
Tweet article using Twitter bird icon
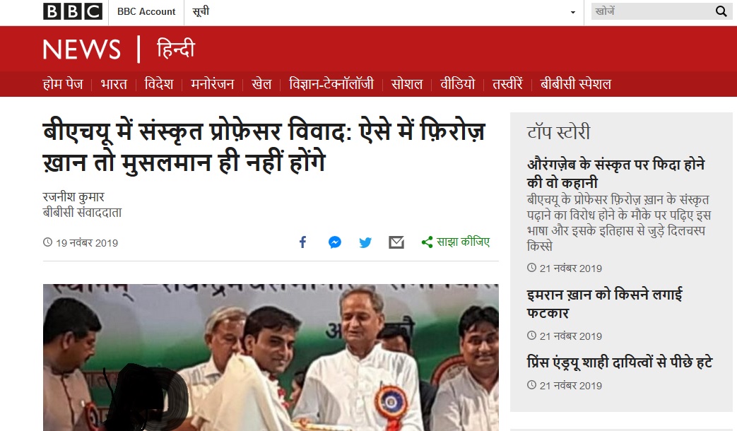pos(365,242)
